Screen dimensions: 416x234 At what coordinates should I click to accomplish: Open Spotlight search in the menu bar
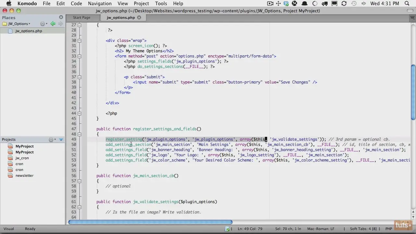[x=407, y=4]
